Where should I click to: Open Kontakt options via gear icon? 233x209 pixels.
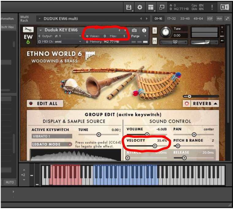pos(139,7)
